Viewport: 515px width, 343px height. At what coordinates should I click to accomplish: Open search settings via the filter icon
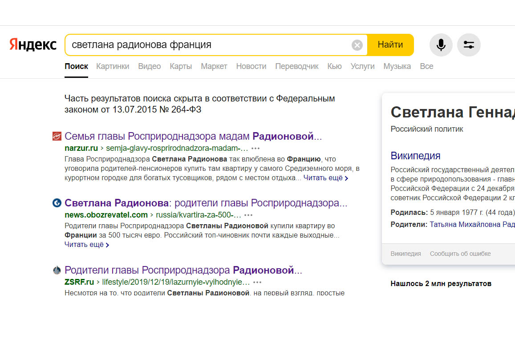(x=469, y=44)
